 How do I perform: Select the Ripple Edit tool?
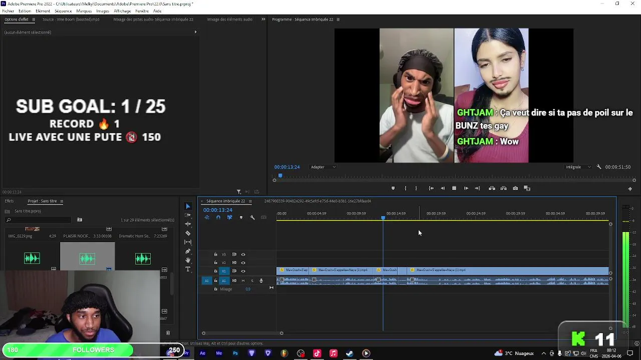pos(188,224)
